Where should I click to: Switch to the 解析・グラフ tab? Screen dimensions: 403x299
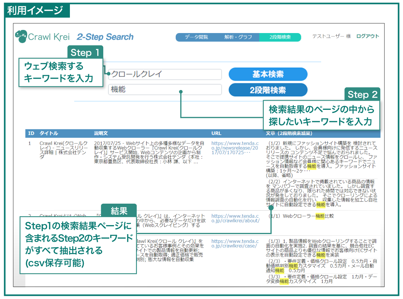(x=238, y=37)
